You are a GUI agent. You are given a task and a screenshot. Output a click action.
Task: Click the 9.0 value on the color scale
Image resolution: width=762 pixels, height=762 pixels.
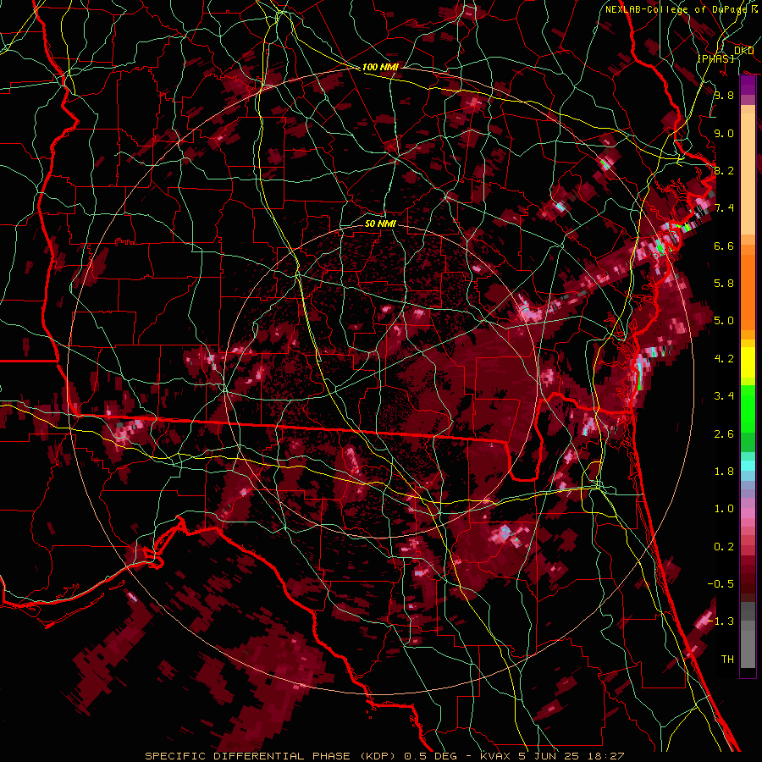pyautogui.click(x=724, y=133)
